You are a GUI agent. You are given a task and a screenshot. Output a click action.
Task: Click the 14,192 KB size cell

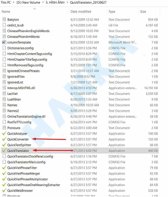tap(151, 88)
